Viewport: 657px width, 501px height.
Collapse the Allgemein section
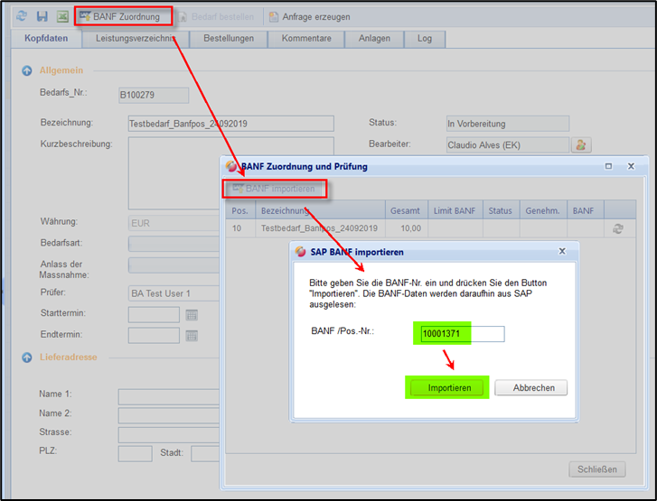(x=27, y=70)
